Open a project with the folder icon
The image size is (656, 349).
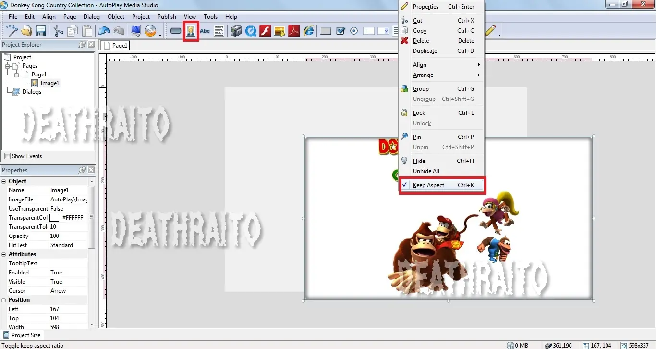tap(26, 31)
